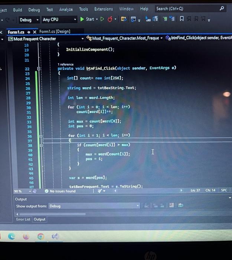
Task: Go to next message in Output panel
Action: (162, 206)
